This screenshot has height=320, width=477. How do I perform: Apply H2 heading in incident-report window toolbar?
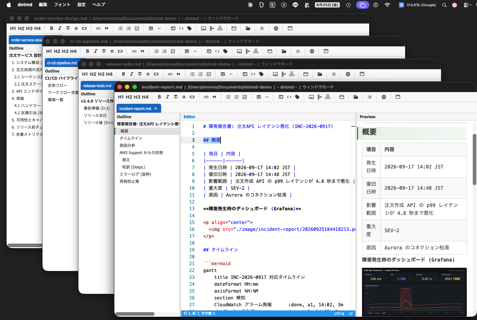pos(129,97)
